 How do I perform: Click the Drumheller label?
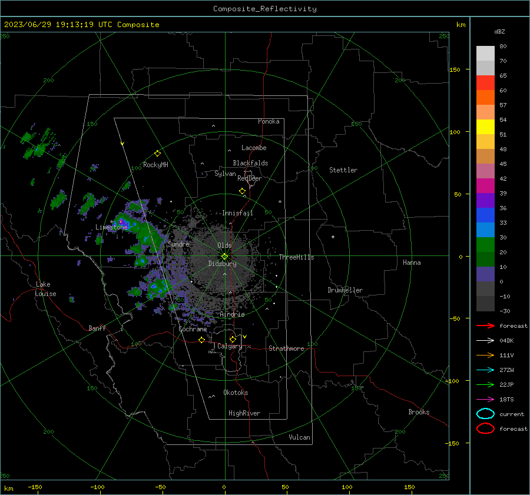coord(345,290)
